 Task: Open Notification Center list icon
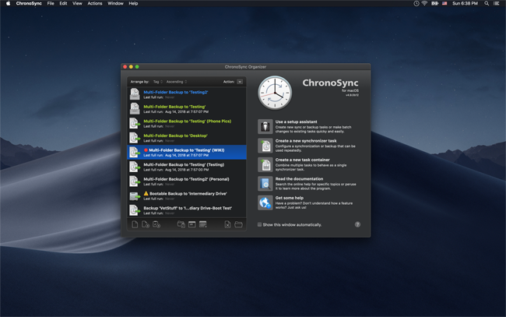click(x=497, y=4)
